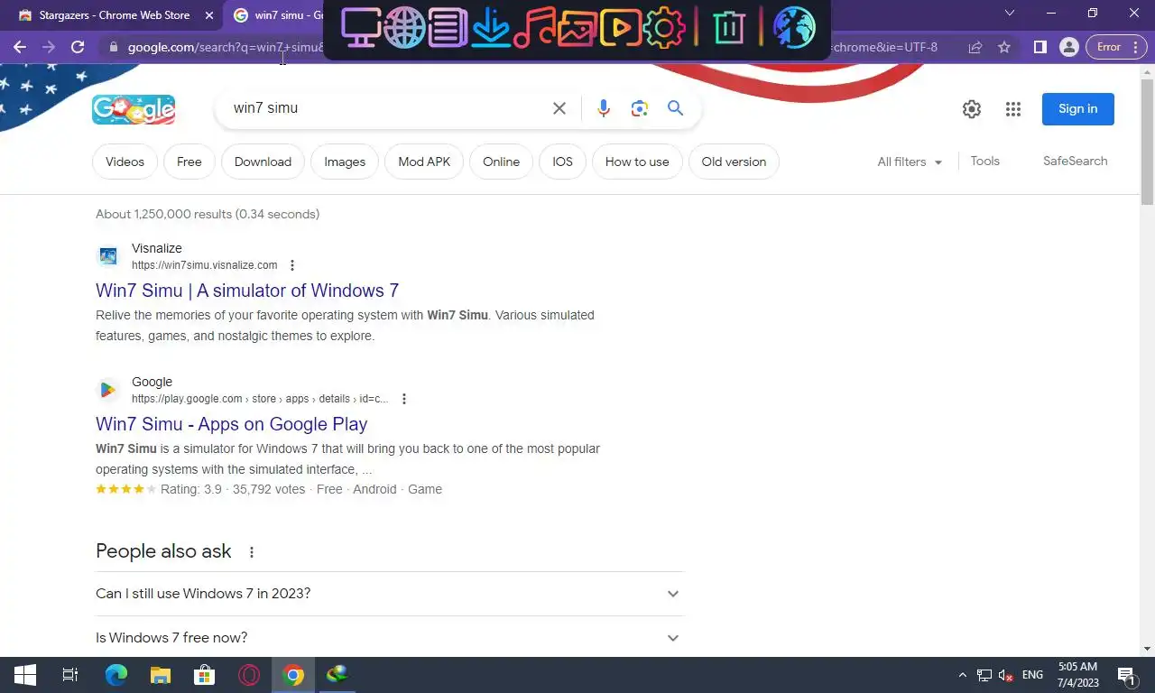
Task: Open Opera browser from the taskbar
Action: (x=249, y=675)
